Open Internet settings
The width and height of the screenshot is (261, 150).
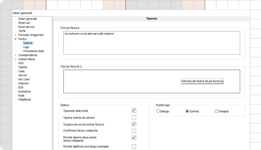[23, 83]
